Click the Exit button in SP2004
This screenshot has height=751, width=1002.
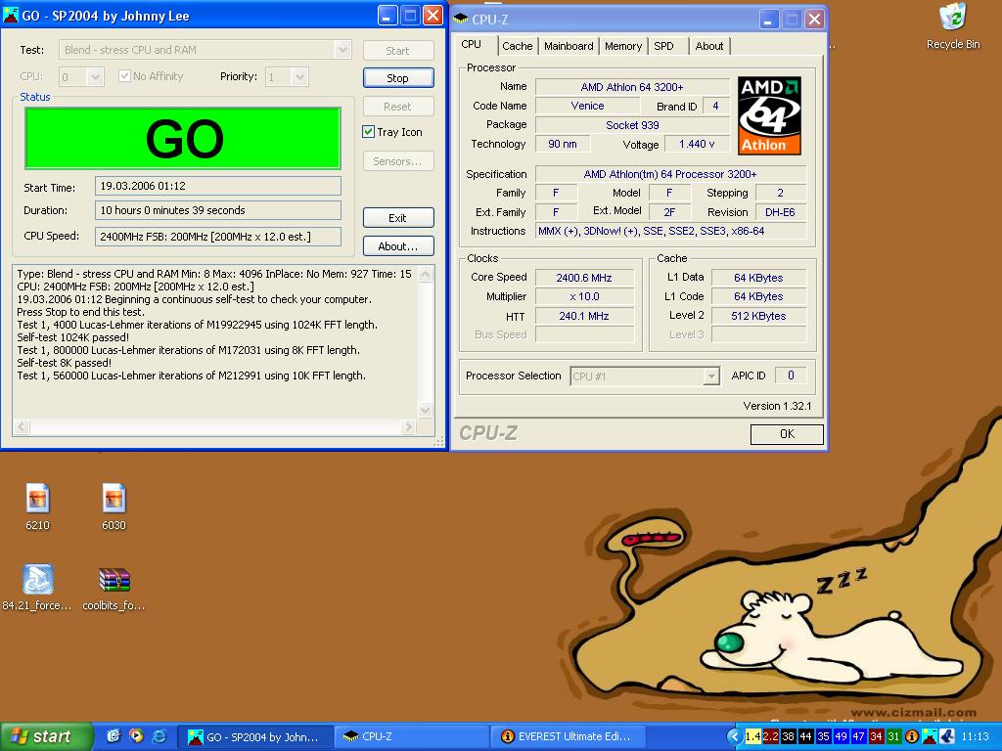coord(398,218)
